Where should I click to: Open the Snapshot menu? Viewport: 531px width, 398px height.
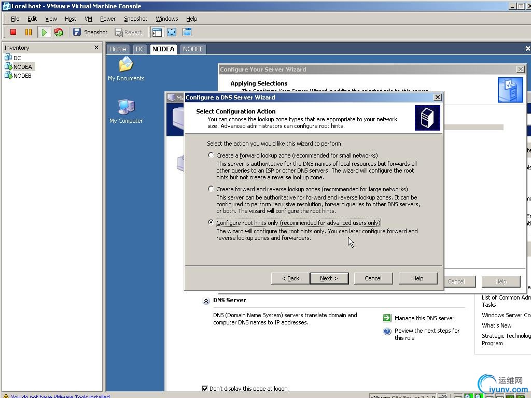135,19
